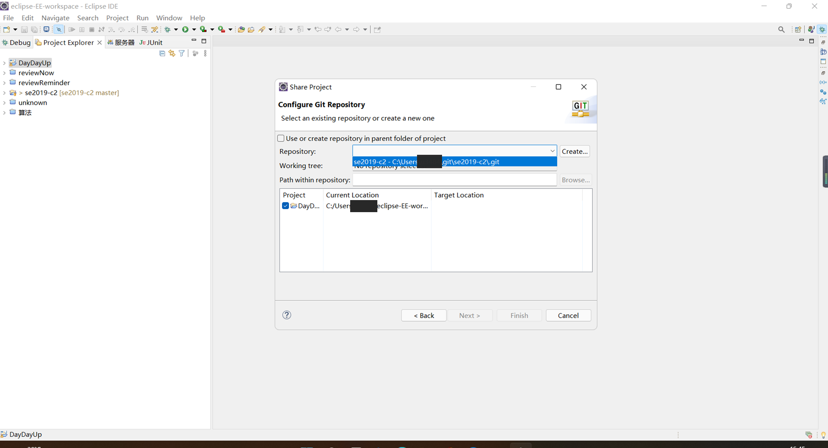Expand the reviewReminder folder
Image resolution: width=828 pixels, height=448 pixels.
pos(4,83)
